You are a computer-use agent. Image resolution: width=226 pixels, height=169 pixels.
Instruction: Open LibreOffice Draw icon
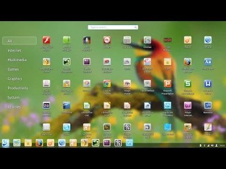point(107,106)
